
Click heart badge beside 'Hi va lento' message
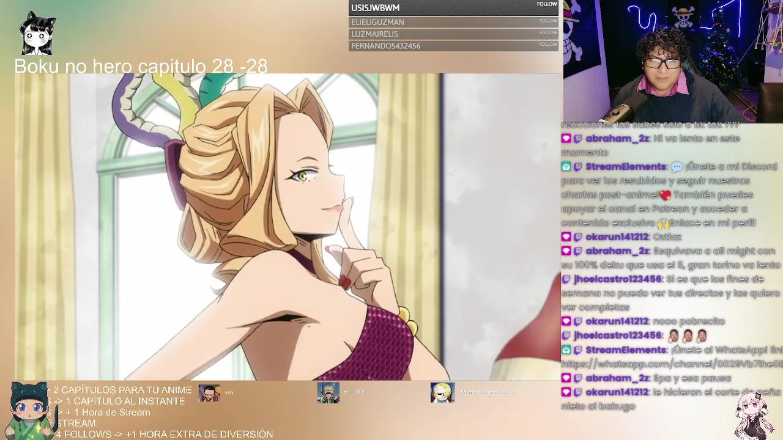[566, 139]
